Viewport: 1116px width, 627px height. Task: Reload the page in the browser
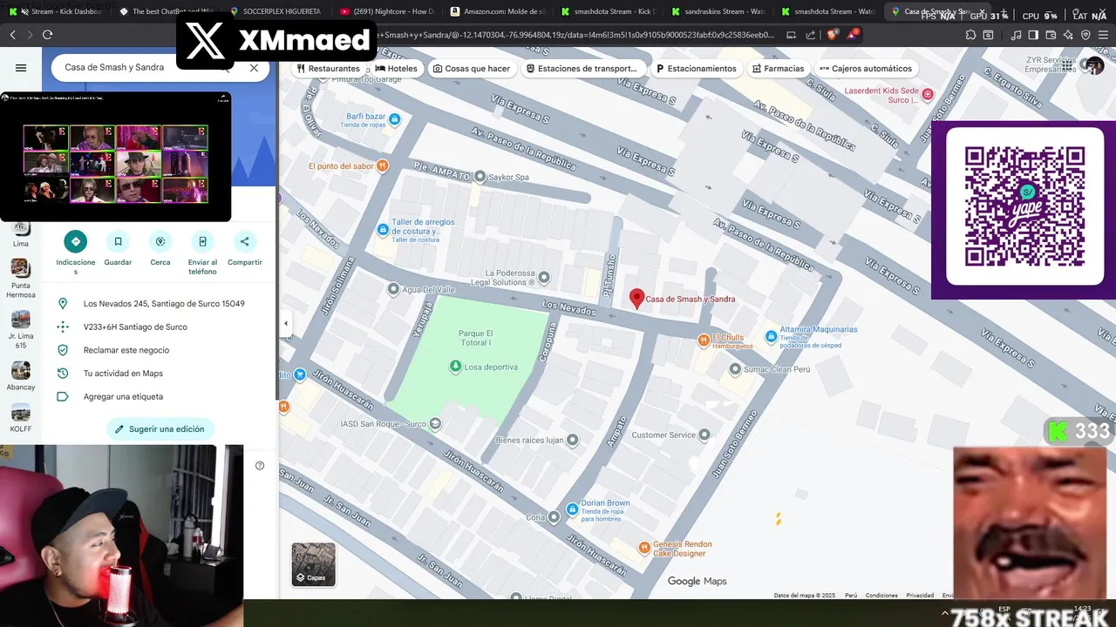pyautogui.click(x=47, y=35)
